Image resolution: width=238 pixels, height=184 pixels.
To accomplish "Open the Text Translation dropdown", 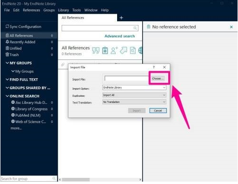I will 134,102.
